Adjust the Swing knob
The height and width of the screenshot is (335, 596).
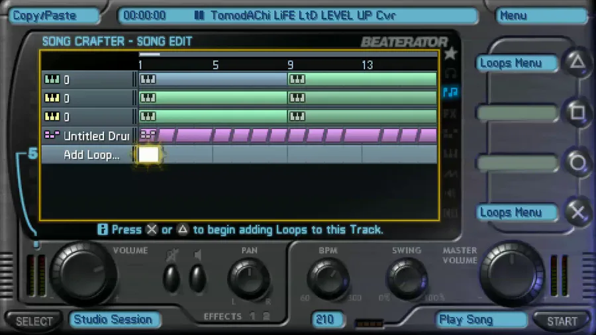pyautogui.click(x=407, y=279)
